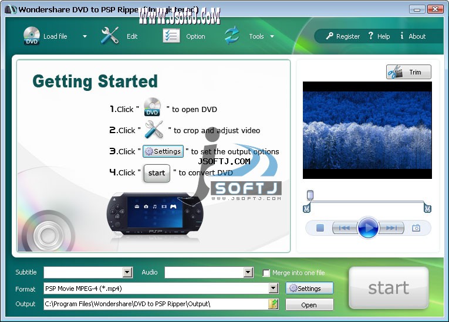449x322 pixels.
Task: Play the preview video
Action: 368,228
